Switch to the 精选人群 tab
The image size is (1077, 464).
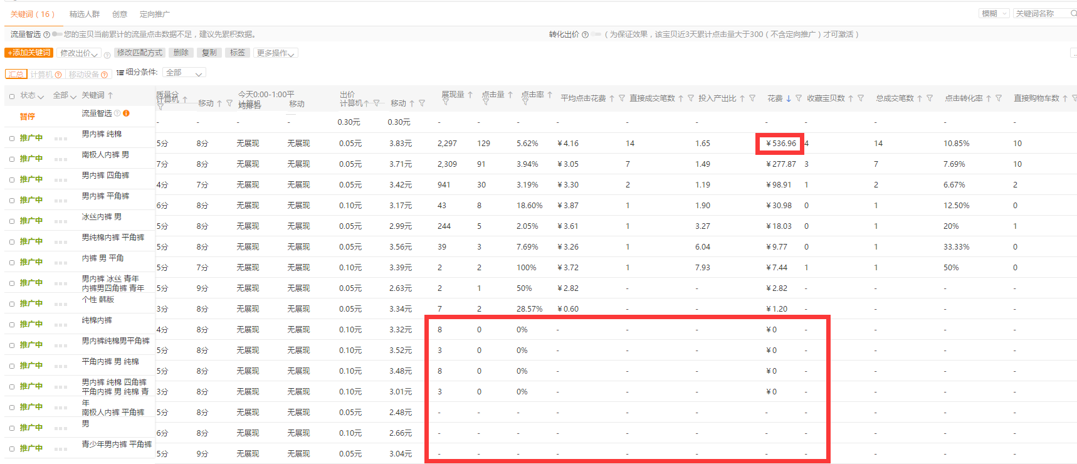pos(85,14)
